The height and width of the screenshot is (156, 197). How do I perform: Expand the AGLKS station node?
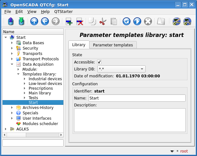click(6, 129)
